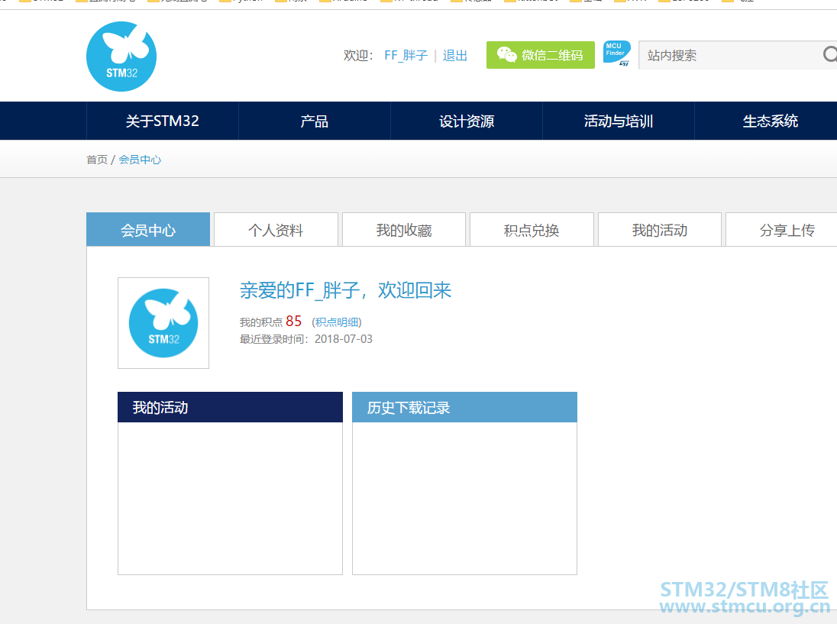Image resolution: width=837 pixels, height=624 pixels.
Task: Go to 首页 breadcrumb link
Action: [x=97, y=160]
